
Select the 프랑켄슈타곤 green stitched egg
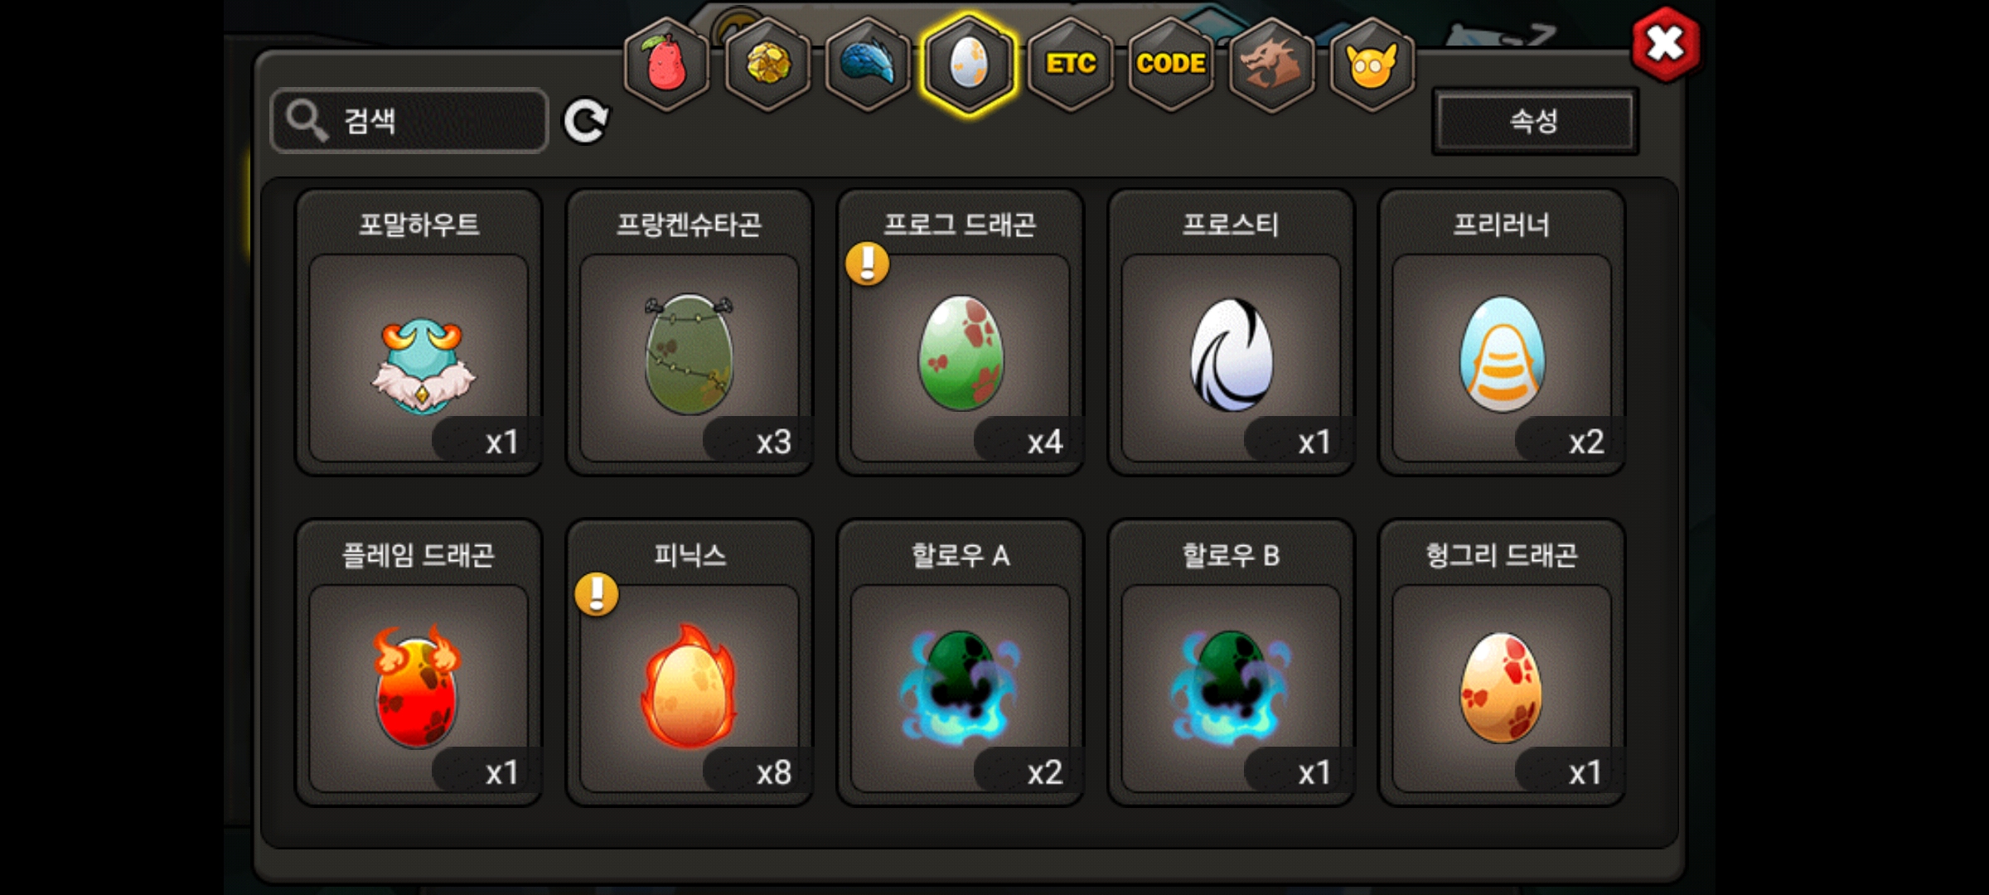[690, 332]
